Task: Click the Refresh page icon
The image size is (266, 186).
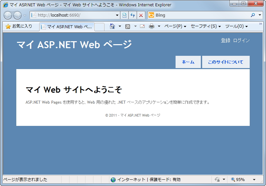Action: coord(133,15)
